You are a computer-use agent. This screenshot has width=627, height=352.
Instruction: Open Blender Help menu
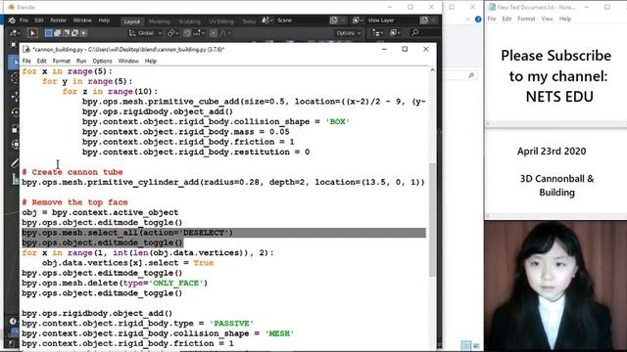[104, 21]
